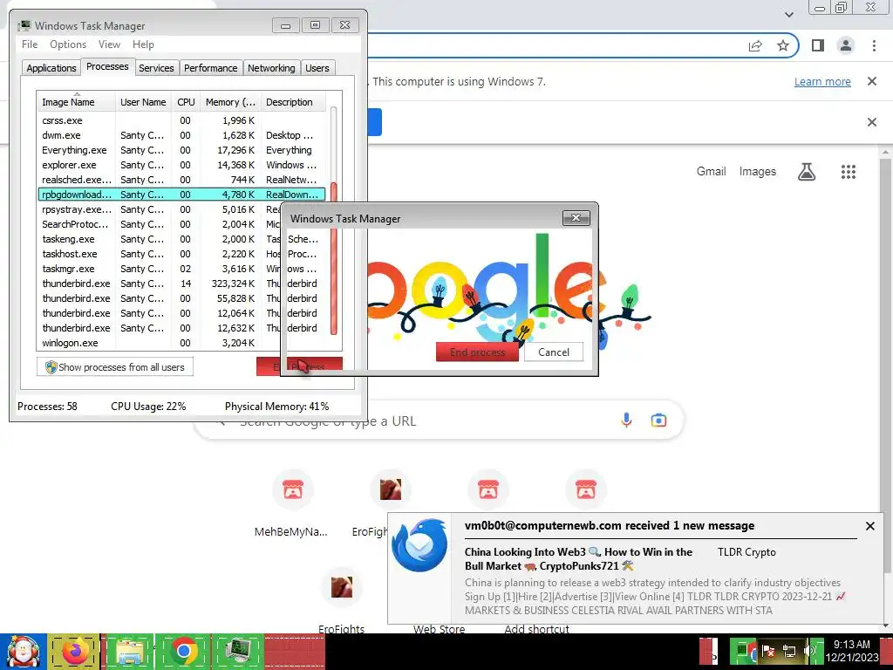893x670 pixels.
Task: Click the China Looking Into Web3 message title
Action: (579, 559)
